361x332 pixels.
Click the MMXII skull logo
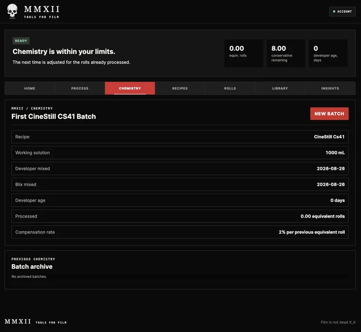click(x=12, y=11)
